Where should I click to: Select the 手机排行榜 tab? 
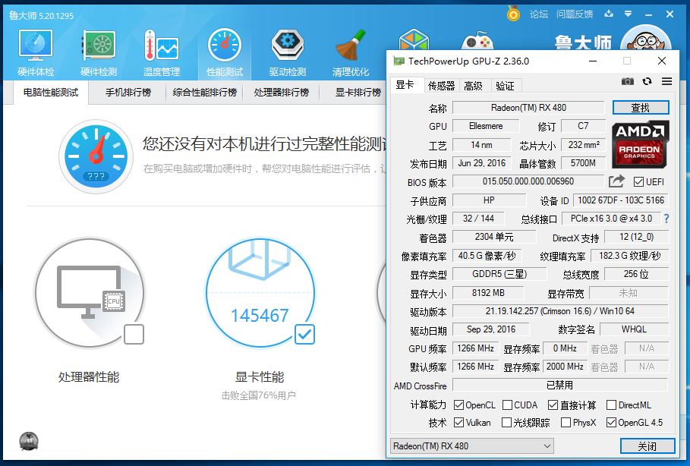click(x=128, y=93)
